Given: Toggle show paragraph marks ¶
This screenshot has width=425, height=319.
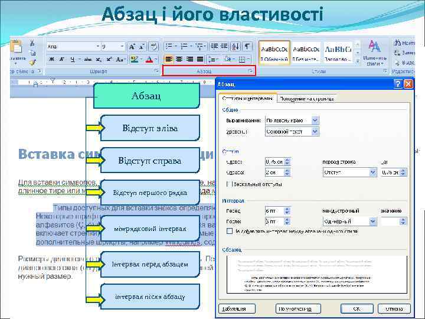Looking at the screenshot, I should tap(247, 47).
